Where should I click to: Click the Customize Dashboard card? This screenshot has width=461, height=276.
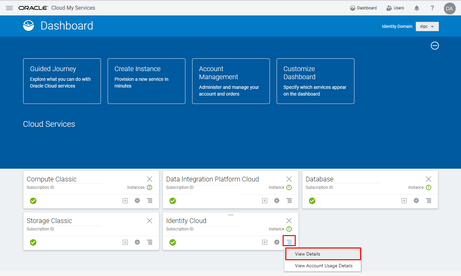click(x=315, y=81)
